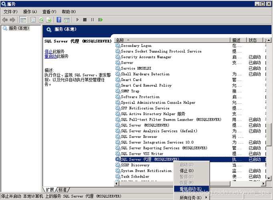Select SQL Full-text Filter Daemon Launcher row
The height and width of the screenshot is (200, 273).
click(191, 119)
